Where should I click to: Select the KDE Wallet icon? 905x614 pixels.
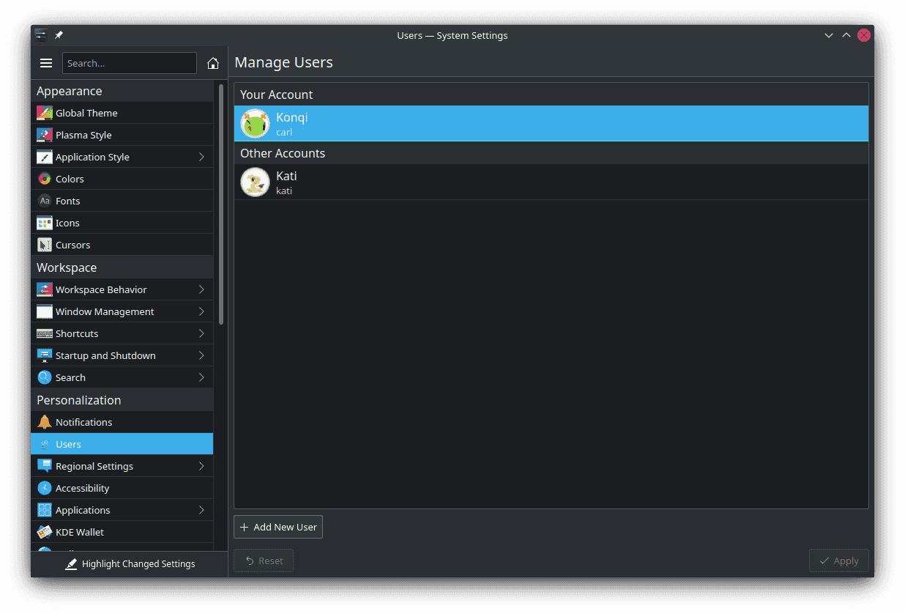(44, 531)
